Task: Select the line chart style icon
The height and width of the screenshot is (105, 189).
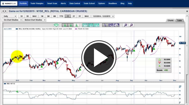Action: click(85, 25)
